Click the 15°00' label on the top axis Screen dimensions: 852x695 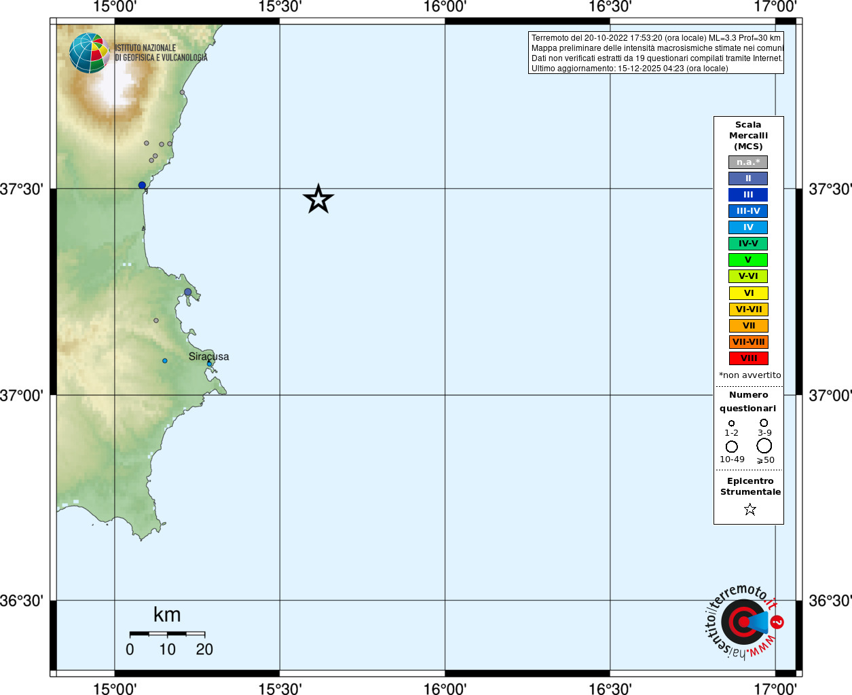coord(115,7)
